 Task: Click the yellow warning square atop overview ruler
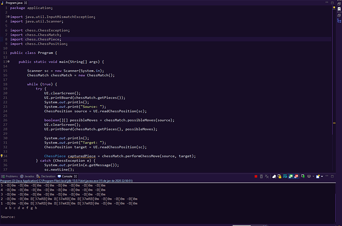coord(334,7)
